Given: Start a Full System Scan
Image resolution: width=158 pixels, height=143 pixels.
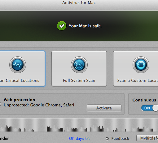Looking at the screenshot, I should point(79,69).
